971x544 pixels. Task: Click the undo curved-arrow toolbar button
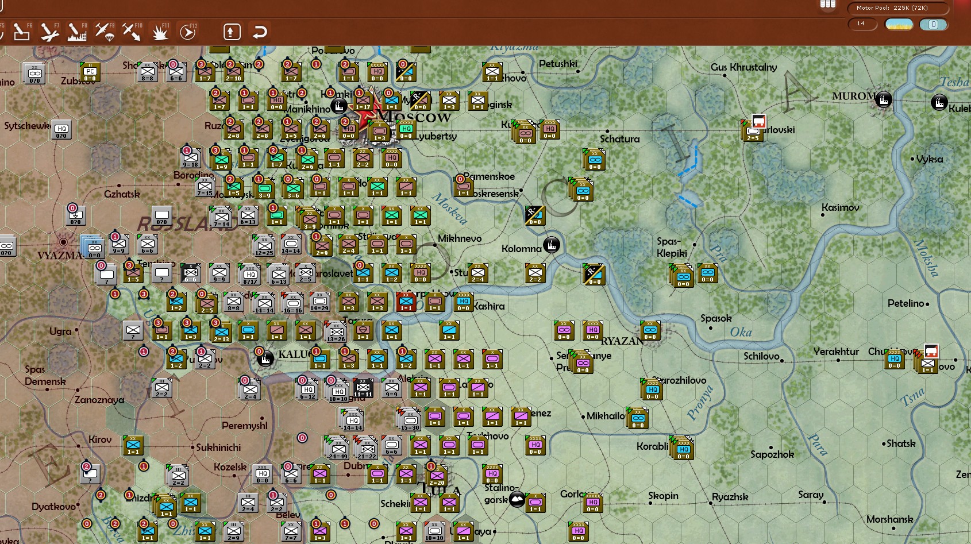point(260,32)
